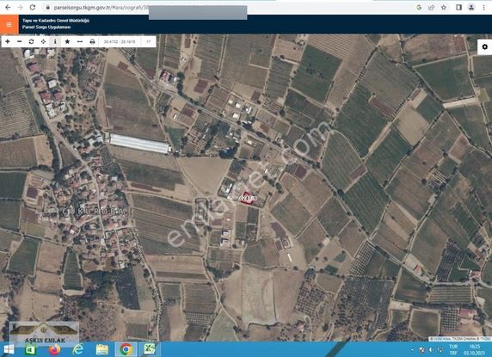Click the zoom level value 17

[149, 41]
